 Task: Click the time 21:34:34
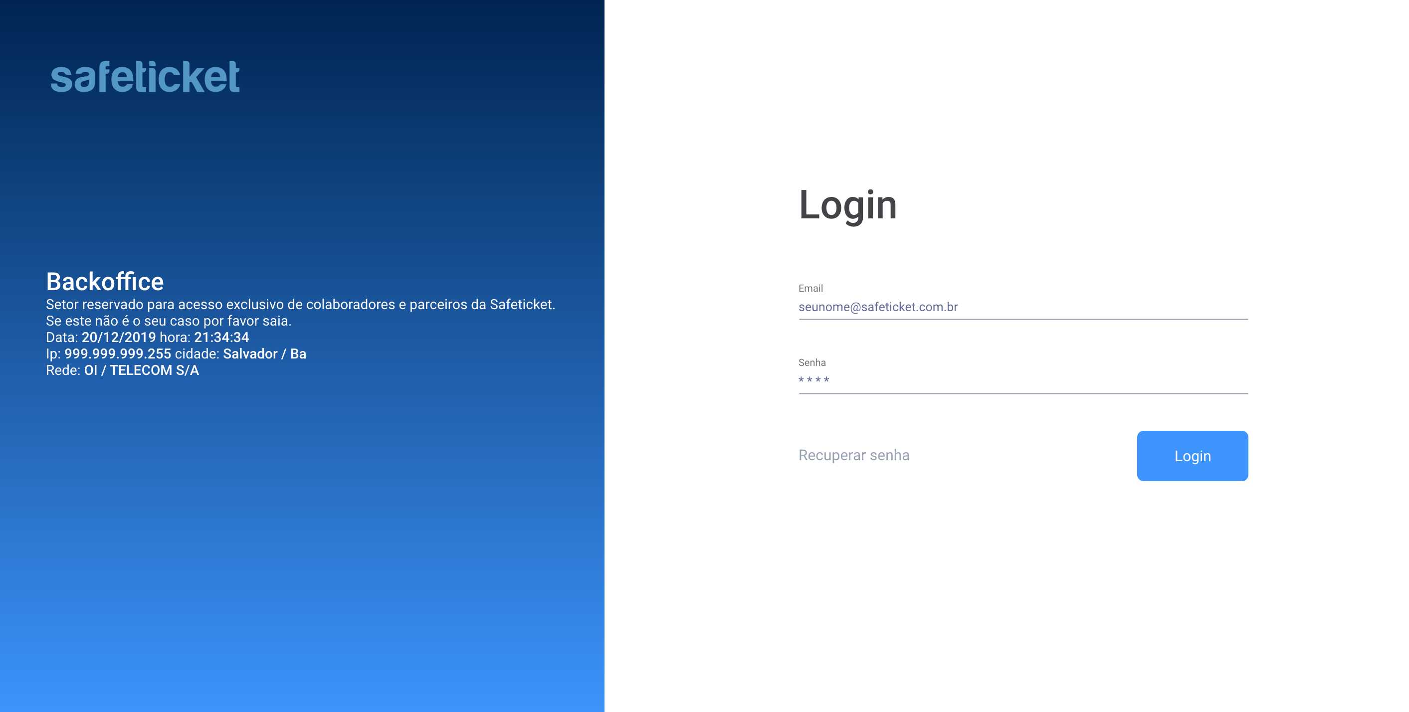221,338
